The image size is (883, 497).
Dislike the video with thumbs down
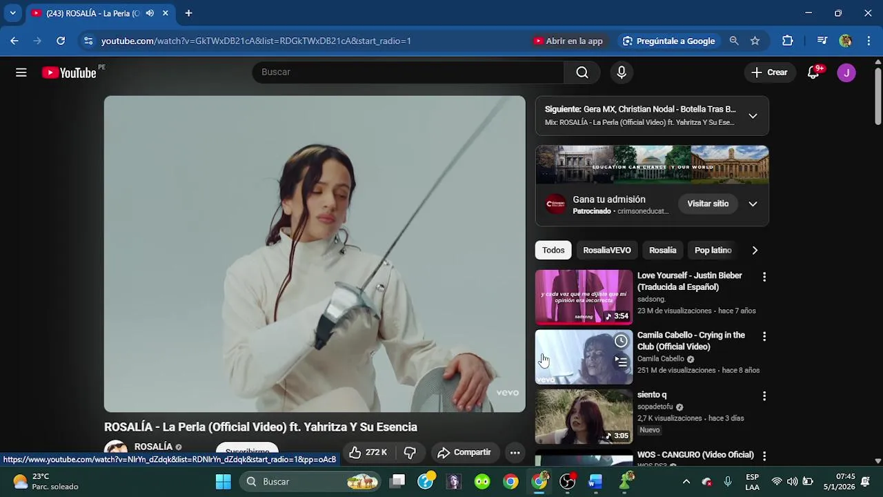410,452
